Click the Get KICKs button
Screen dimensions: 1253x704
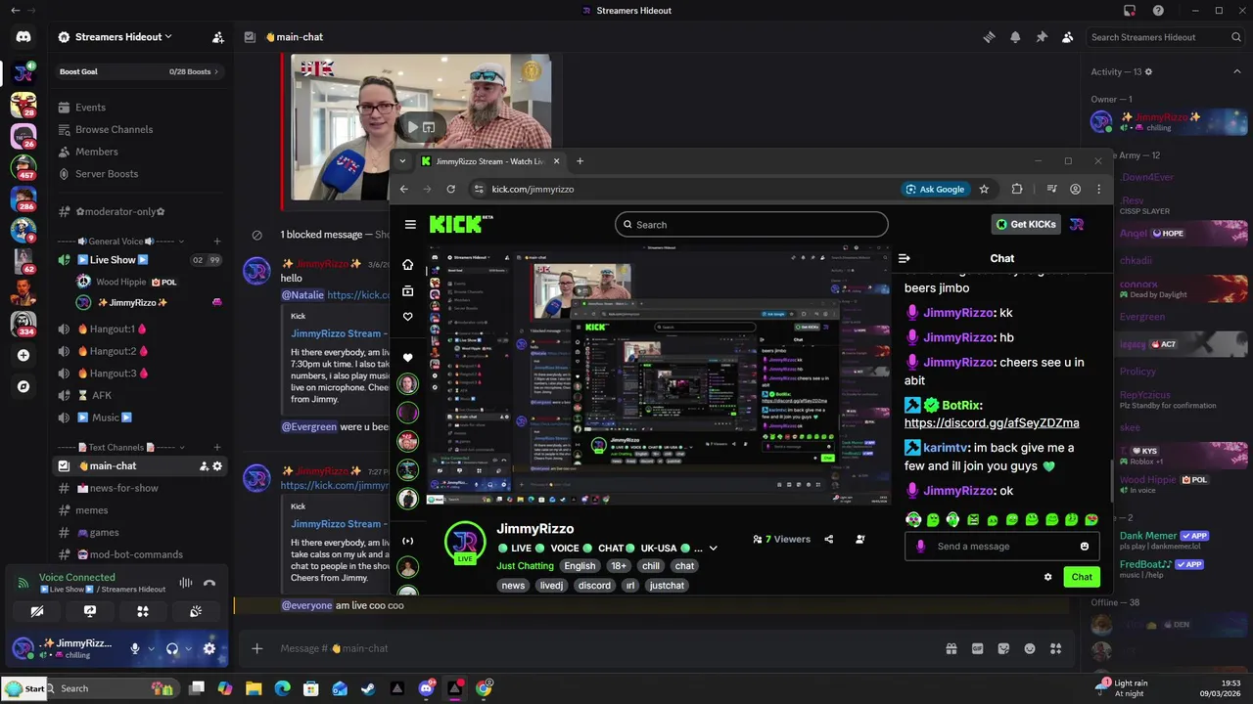(1025, 224)
